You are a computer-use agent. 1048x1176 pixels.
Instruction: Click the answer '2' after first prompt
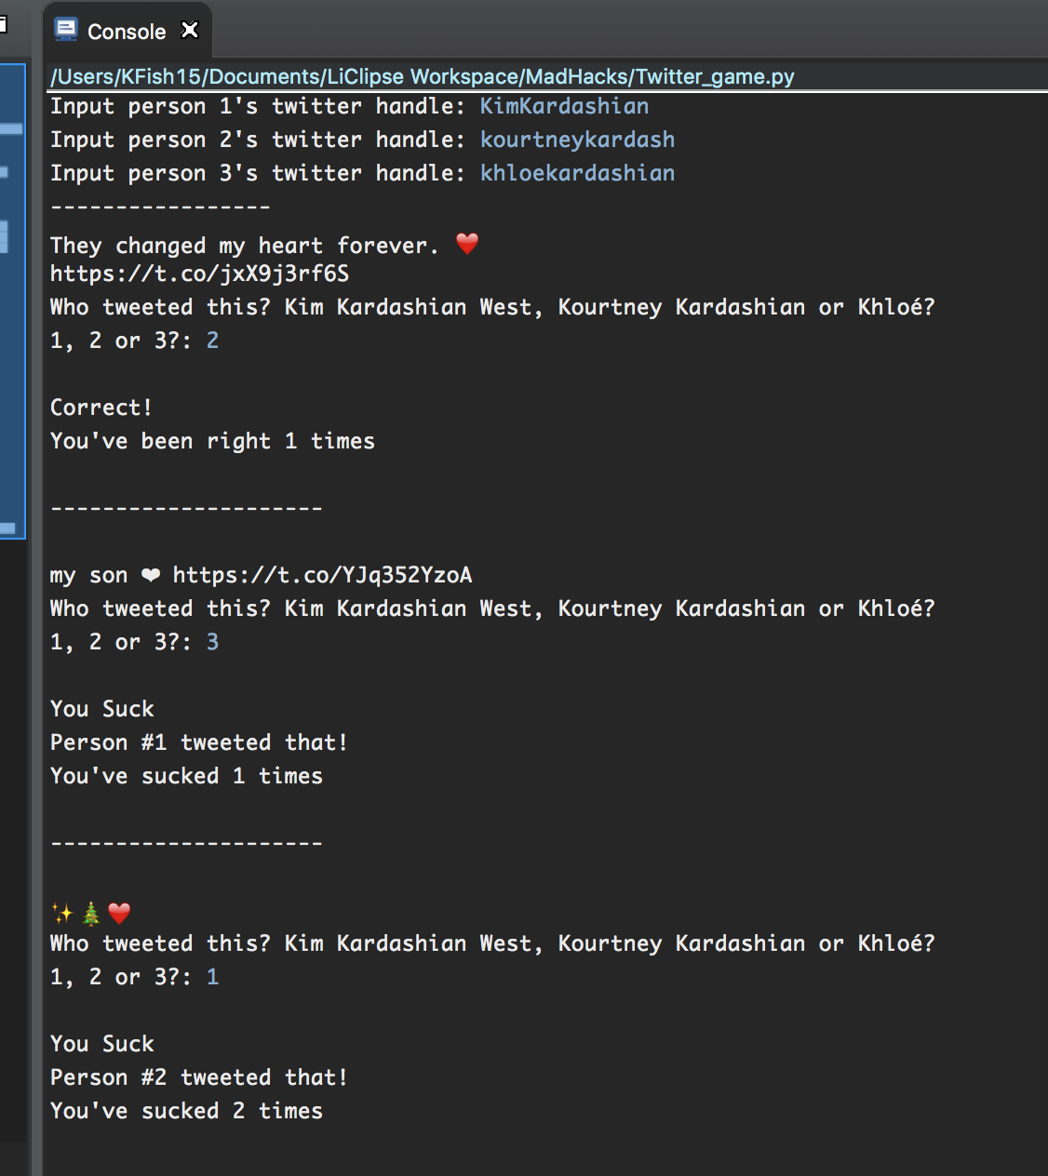pos(212,341)
